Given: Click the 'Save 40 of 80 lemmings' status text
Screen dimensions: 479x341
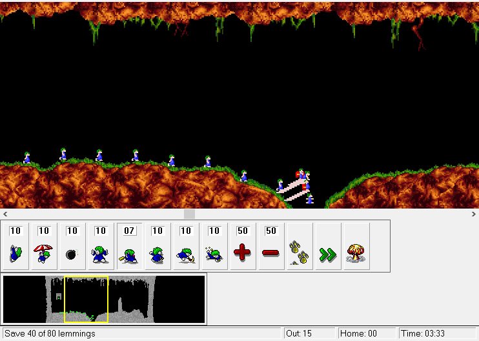Looking at the screenshot, I should [x=50, y=333].
